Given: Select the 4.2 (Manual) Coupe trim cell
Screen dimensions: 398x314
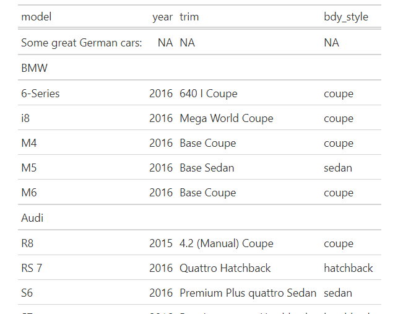Looking at the screenshot, I should [227, 243].
